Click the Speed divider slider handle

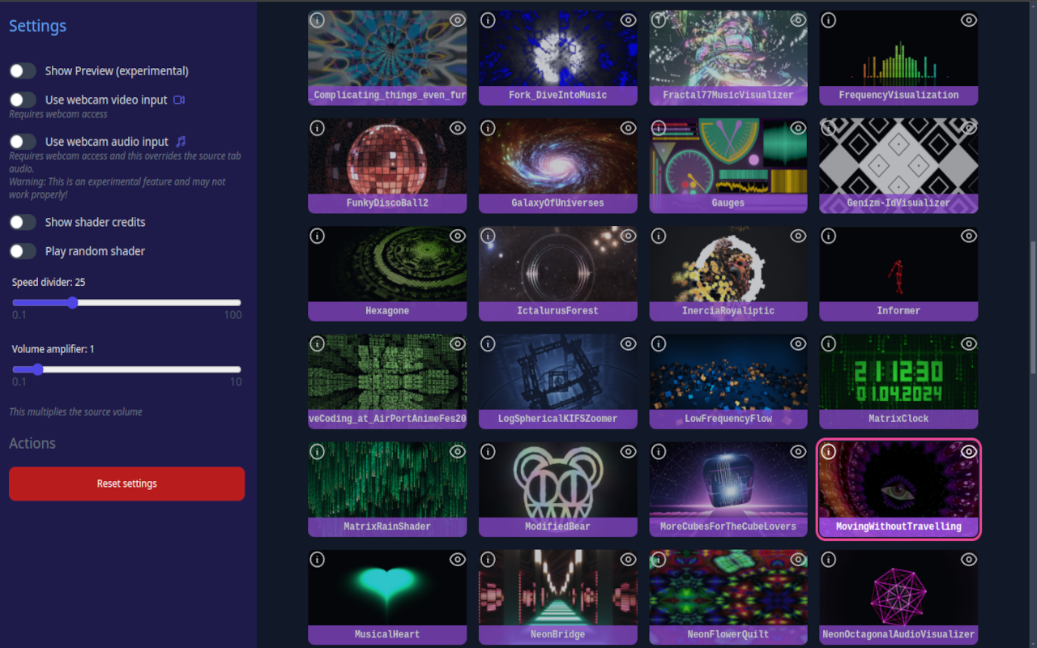(x=73, y=303)
